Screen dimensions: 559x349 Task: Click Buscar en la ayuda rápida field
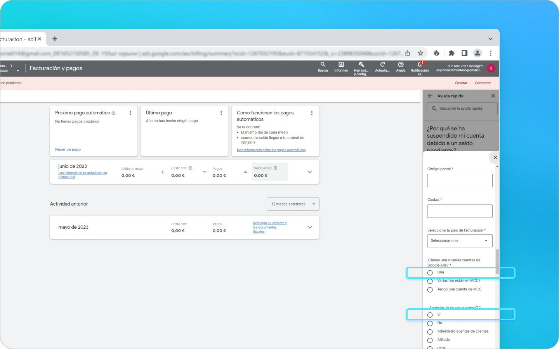click(462, 109)
